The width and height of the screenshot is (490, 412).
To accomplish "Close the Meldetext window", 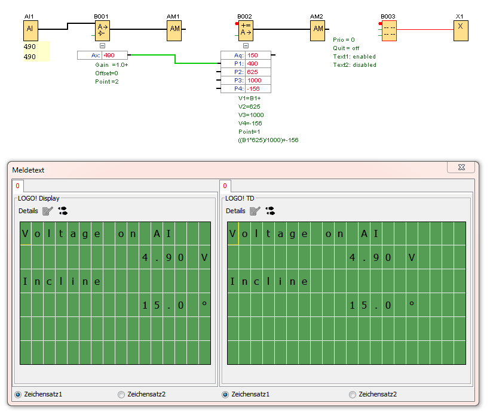I will tap(461, 168).
